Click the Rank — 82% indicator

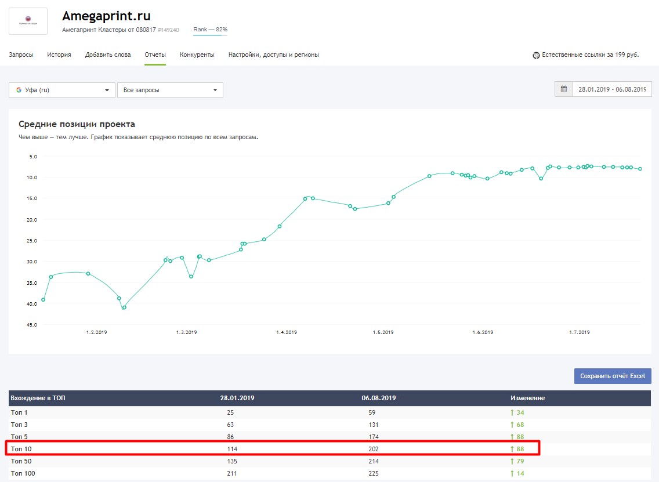coord(210,30)
